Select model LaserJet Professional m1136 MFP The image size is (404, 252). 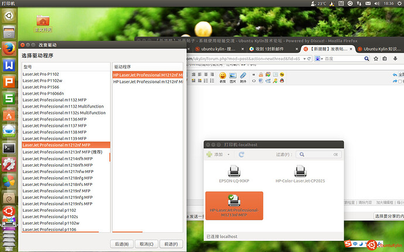(x=66, y=119)
